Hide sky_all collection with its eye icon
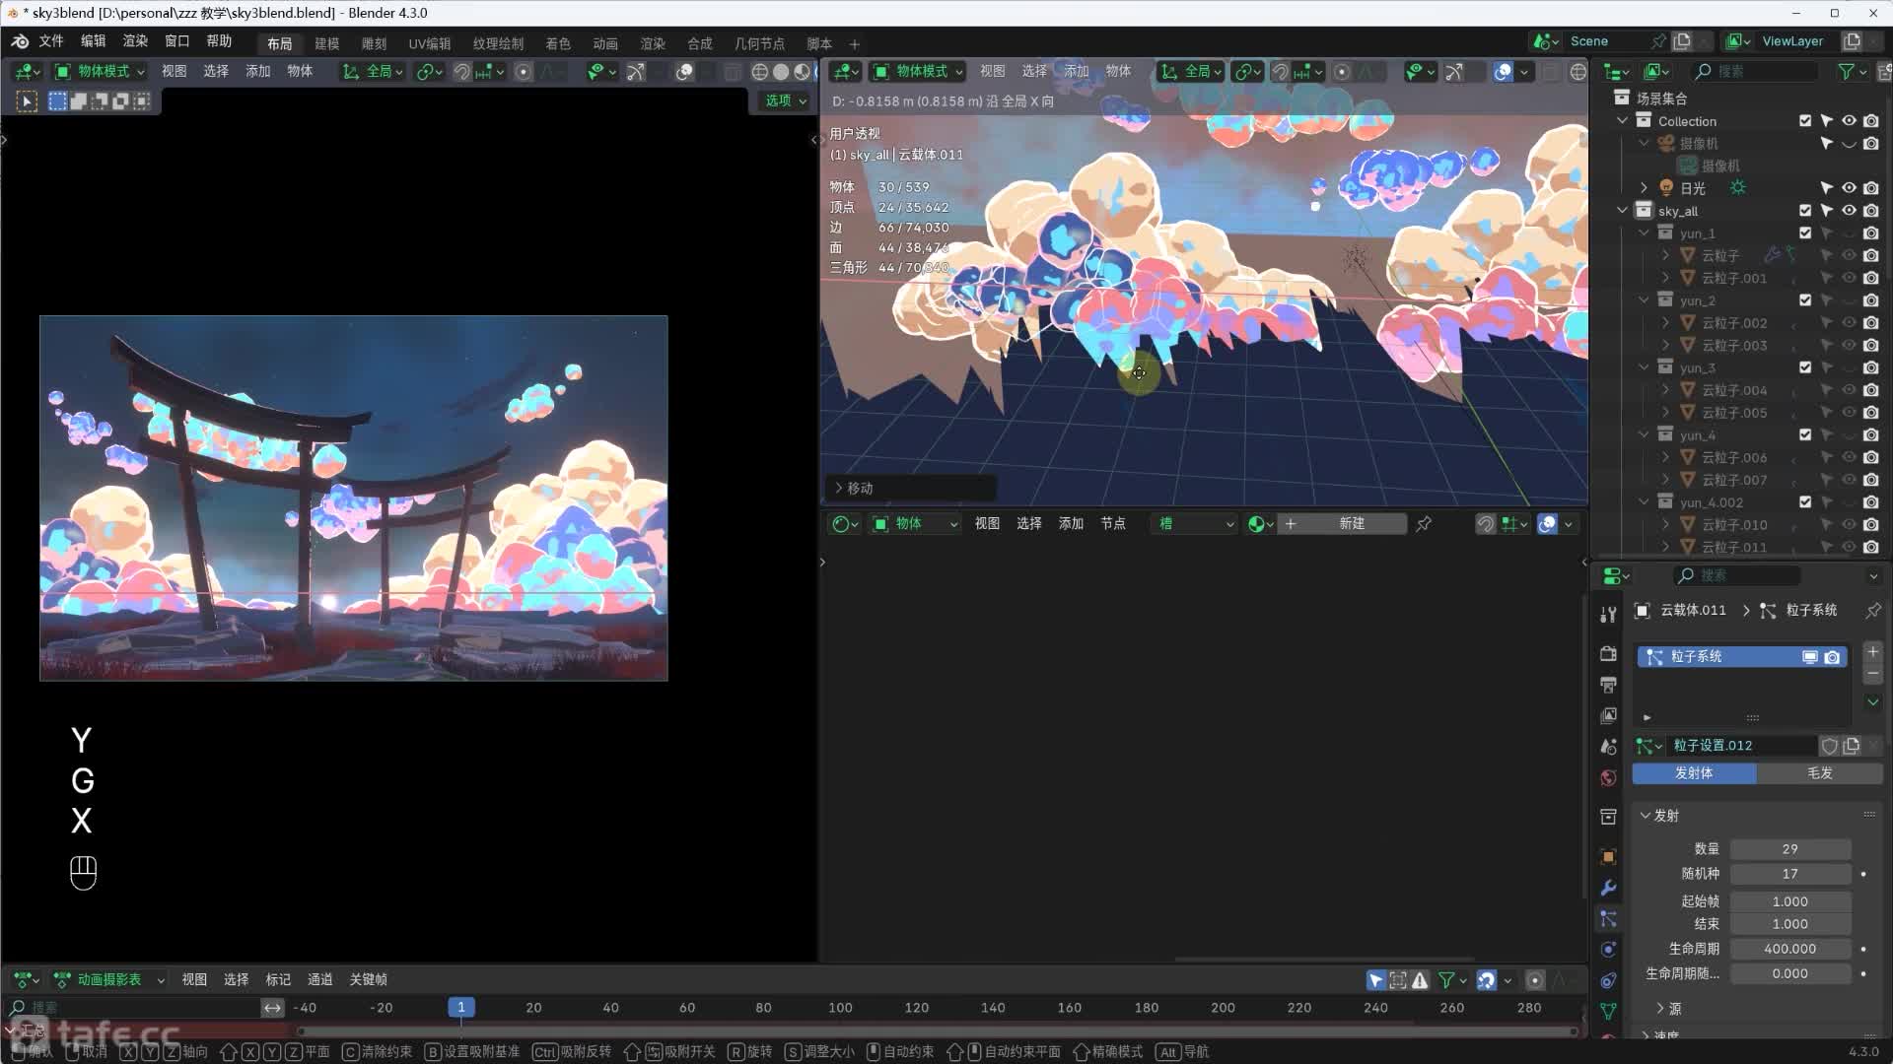Image resolution: width=1893 pixels, height=1064 pixels. tap(1849, 211)
